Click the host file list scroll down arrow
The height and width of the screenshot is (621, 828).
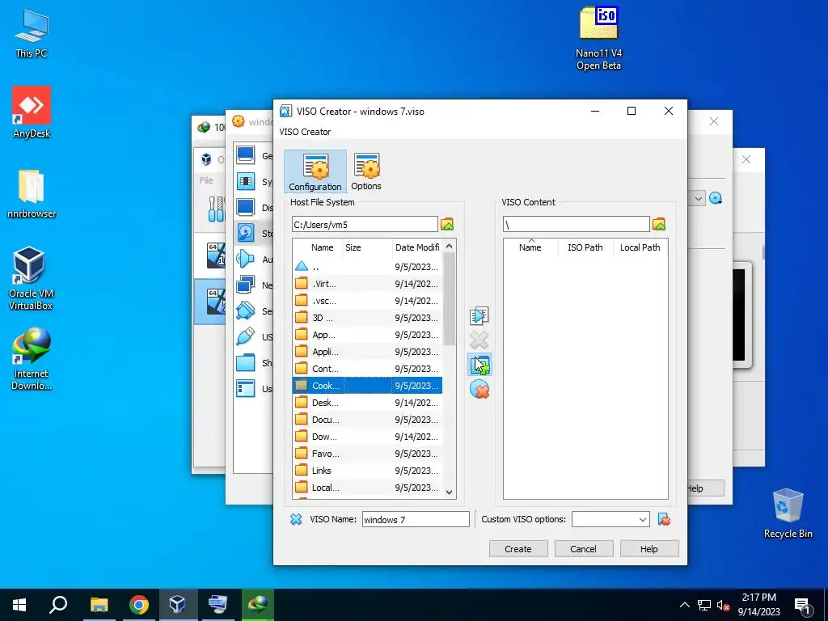click(450, 492)
